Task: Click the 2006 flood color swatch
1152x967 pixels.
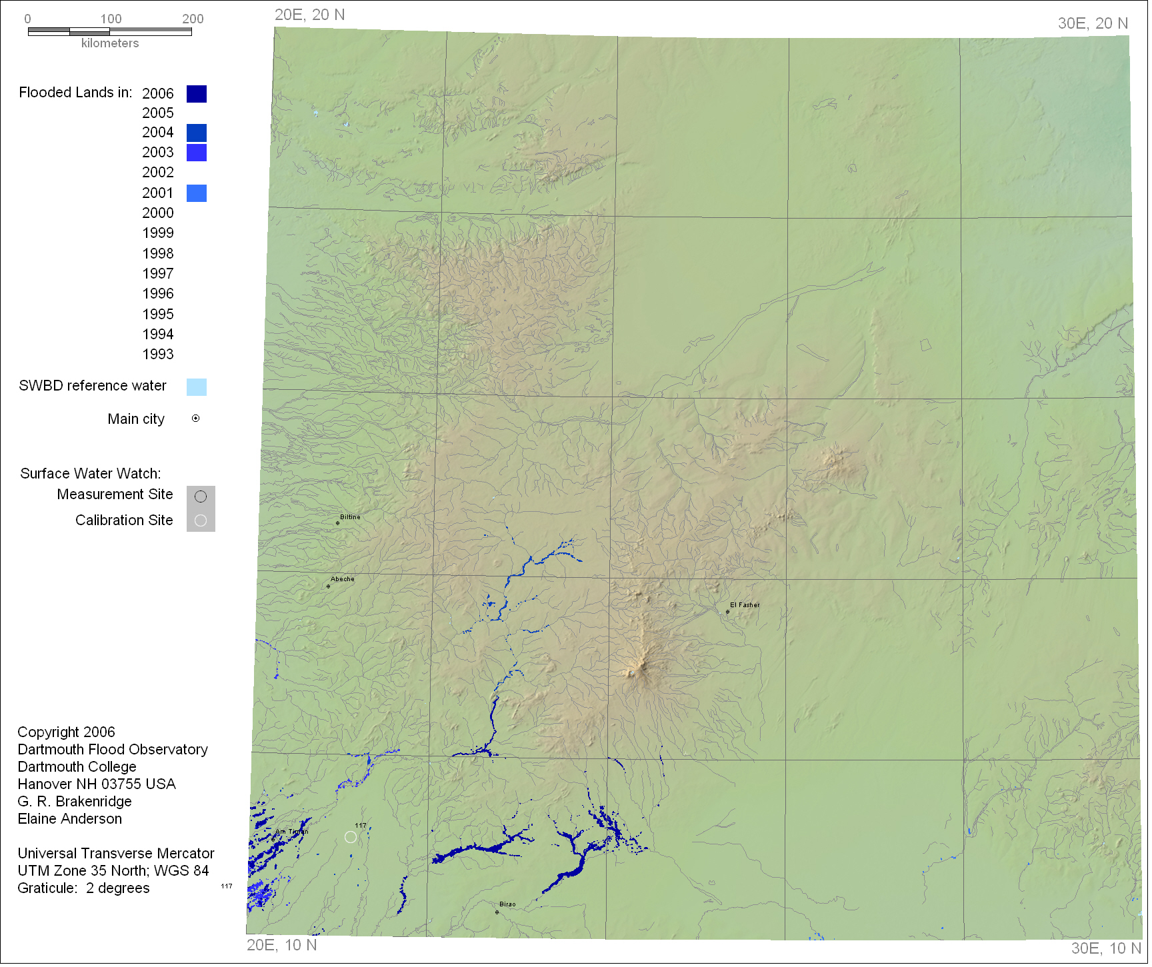Action: click(x=197, y=94)
